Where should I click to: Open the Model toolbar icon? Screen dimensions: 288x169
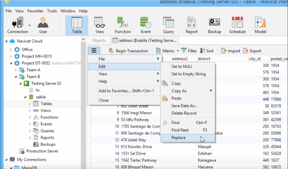260,25
